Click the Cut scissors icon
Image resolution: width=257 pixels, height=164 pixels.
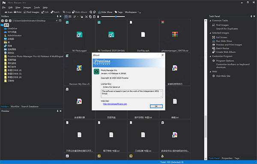point(87,17)
